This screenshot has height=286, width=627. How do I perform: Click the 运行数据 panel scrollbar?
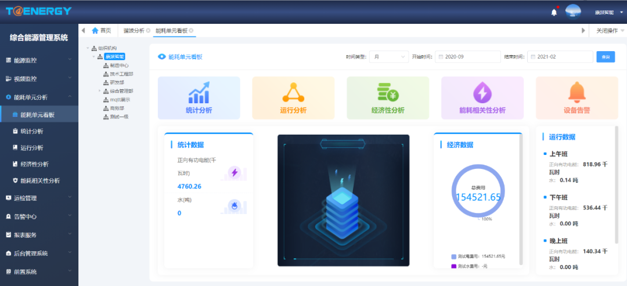(x=617, y=185)
